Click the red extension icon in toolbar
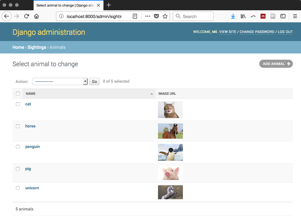The width and height of the screenshot is (301, 221). click(x=263, y=16)
